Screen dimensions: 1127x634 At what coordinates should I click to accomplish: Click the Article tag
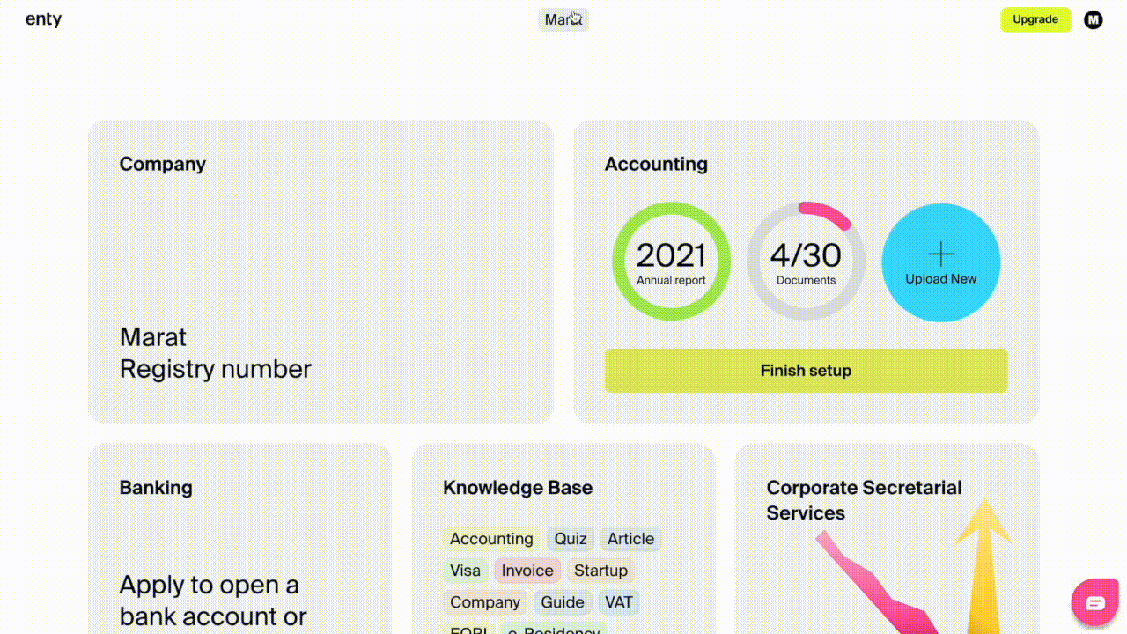pyautogui.click(x=630, y=539)
